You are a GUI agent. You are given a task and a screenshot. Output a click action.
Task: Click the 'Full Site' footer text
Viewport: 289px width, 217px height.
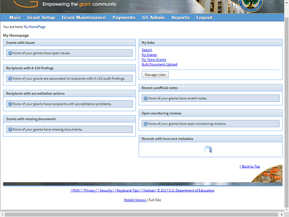[155, 200]
